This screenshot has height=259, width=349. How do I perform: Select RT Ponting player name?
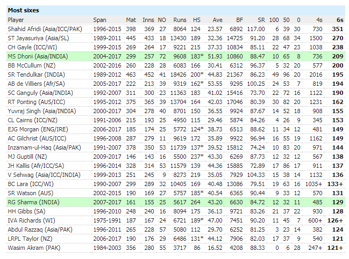[x=36, y=102]
